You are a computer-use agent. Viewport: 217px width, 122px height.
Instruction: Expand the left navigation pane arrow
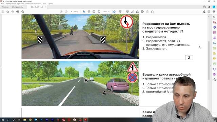coord(1,66)
